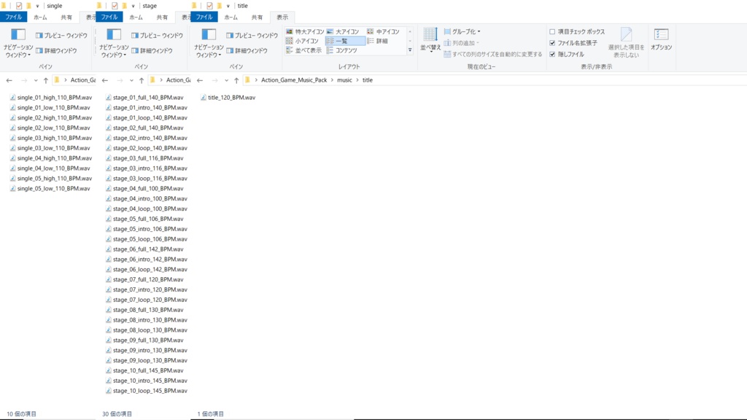
Task: Go up one folder in single window
Action: point(46,80)
